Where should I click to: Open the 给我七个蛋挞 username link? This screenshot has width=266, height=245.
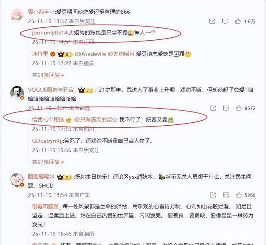point(48,120)
